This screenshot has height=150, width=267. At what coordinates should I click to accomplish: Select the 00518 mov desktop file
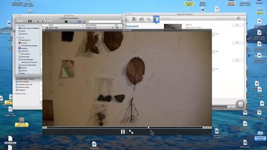pyautogui.click(x=217, y=133)
